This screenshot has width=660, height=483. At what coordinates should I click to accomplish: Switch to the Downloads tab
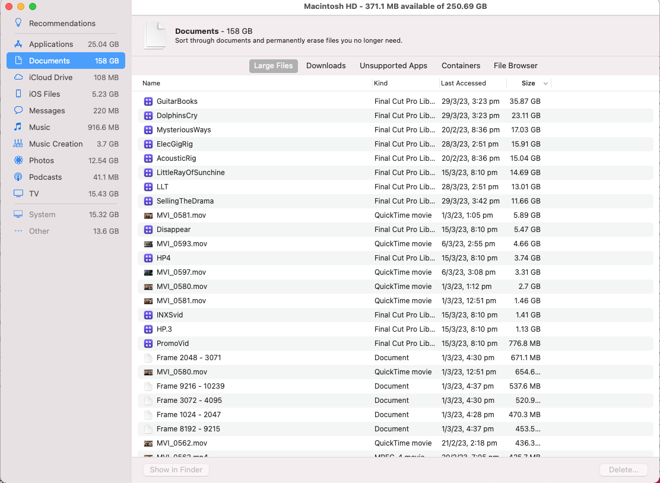click(x=326, y=66)
